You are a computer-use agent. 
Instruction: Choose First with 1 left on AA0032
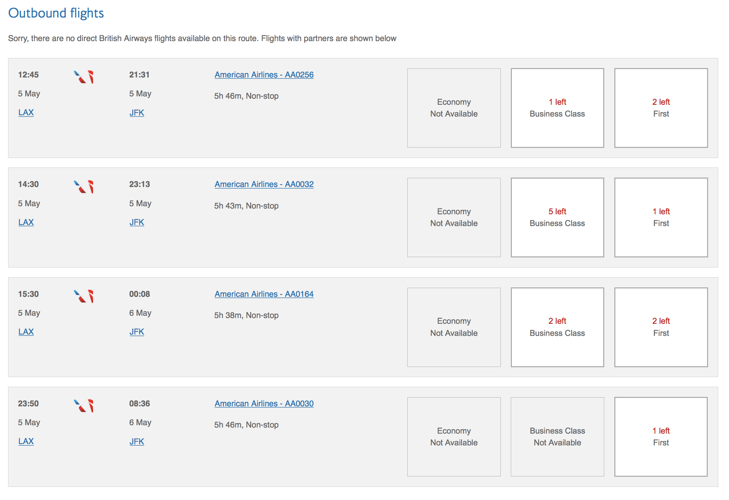[x=661, y=217]
